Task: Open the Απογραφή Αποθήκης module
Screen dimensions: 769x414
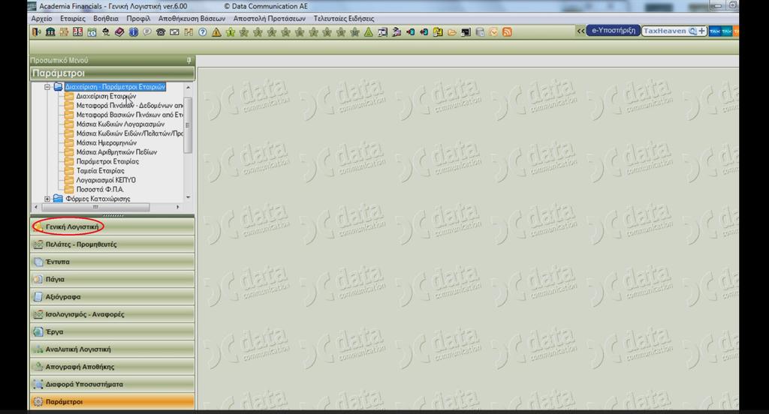Action: coord(113,367)
